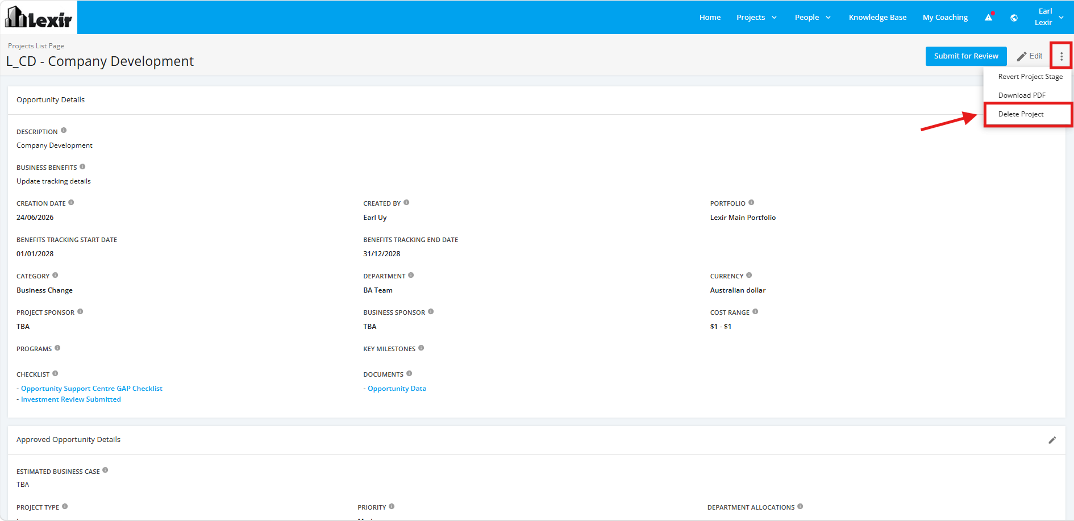This screenshot has width=1074, height=521.
Task: Go to Home in the navigation bar
Action: coord(710,18)
